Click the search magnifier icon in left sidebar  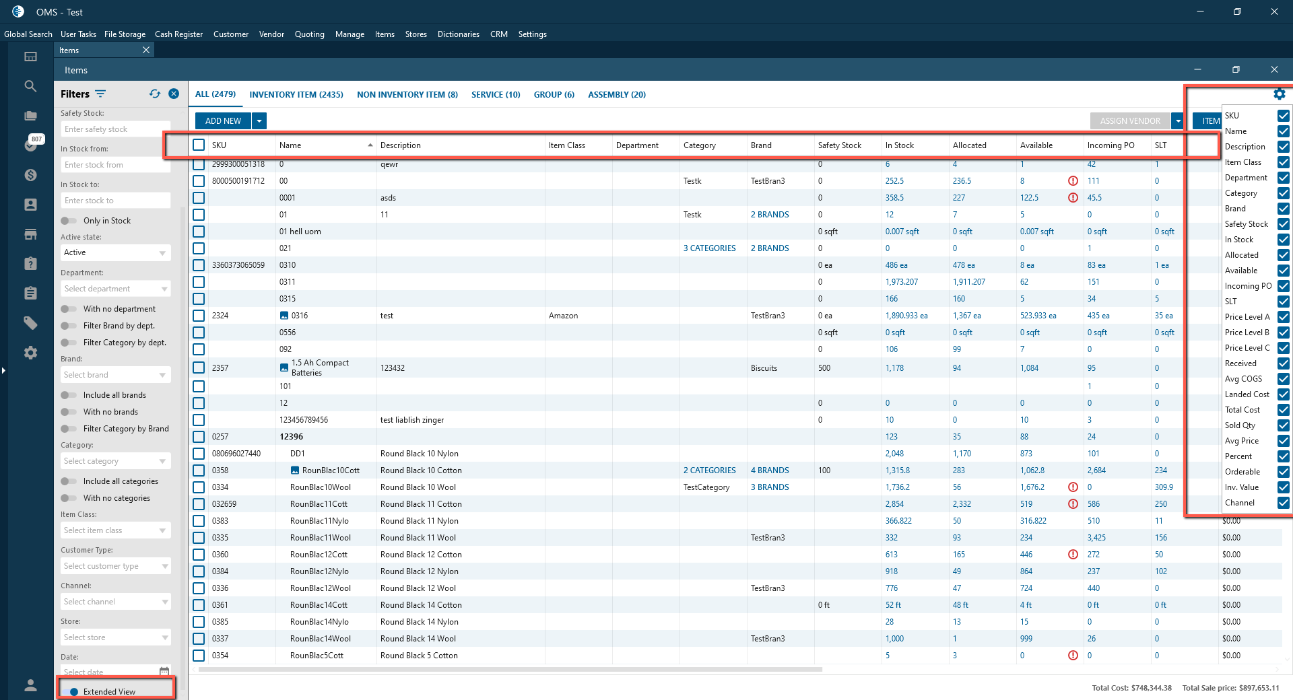point(30,86)
